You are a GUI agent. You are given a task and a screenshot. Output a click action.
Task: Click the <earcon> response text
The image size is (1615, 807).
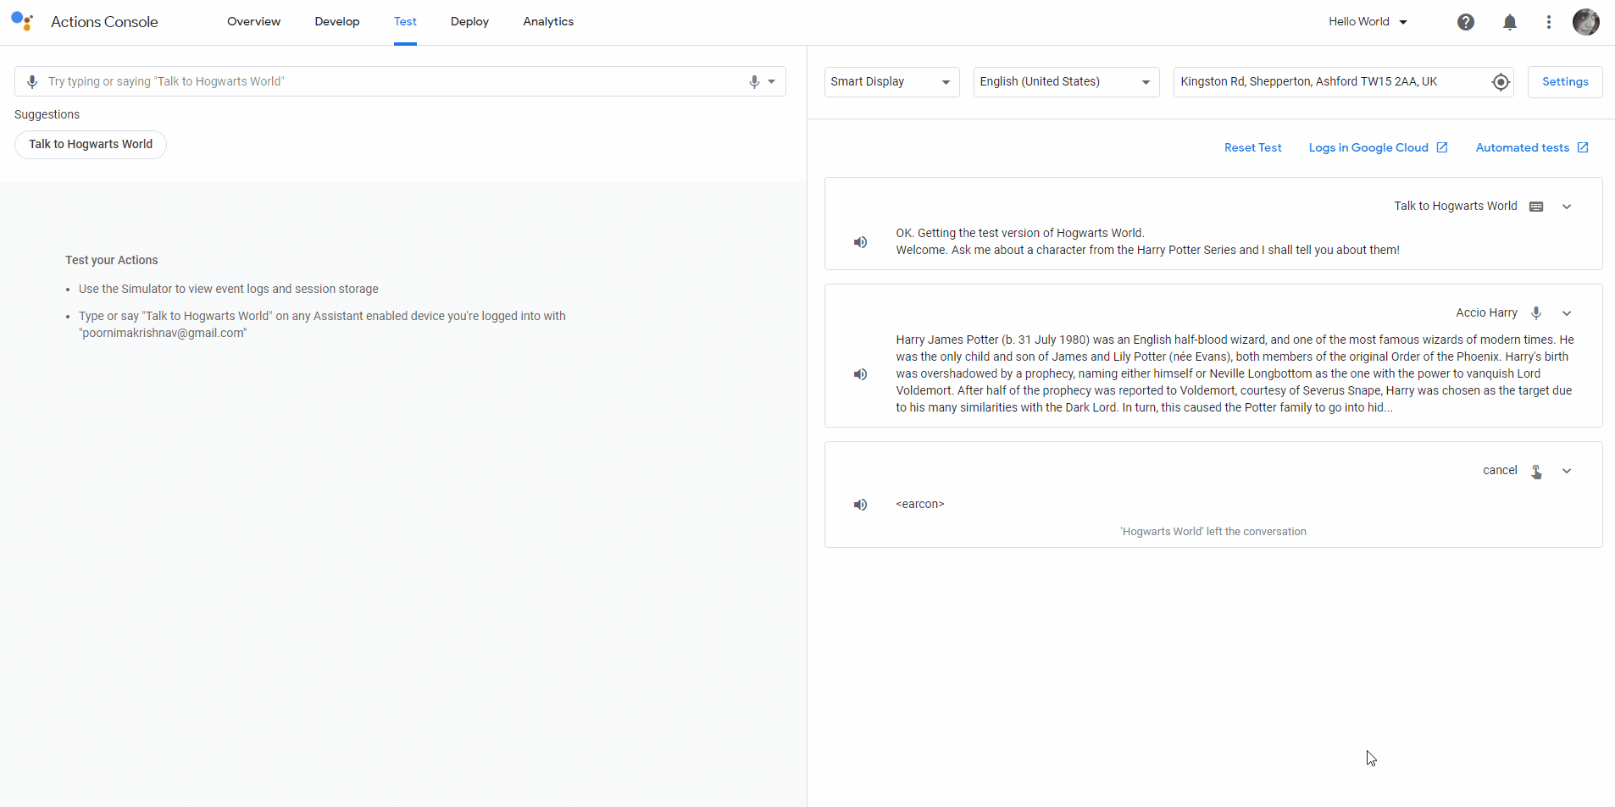click(x=920, y=504)
